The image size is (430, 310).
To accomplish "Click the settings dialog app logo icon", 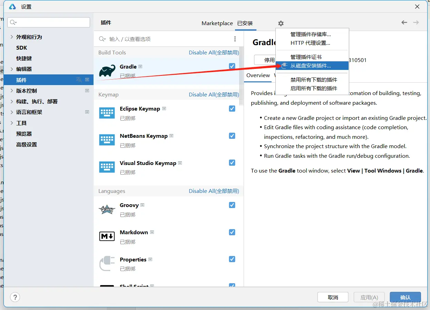I will pos(12,7).
